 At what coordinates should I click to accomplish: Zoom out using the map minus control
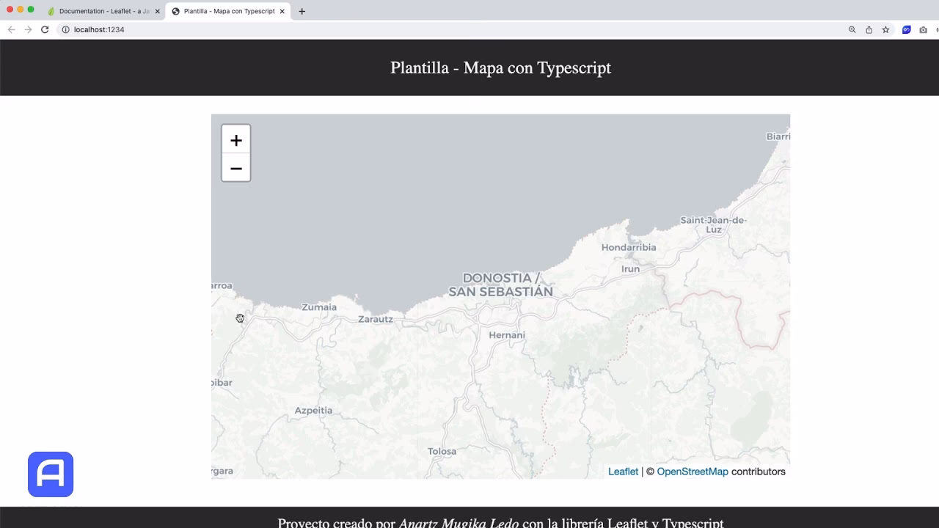[235, 168]
